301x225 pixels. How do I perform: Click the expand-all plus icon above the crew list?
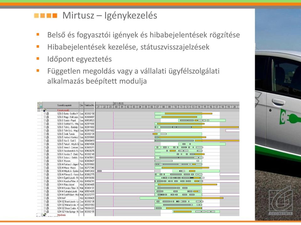[x=38, y=103]
